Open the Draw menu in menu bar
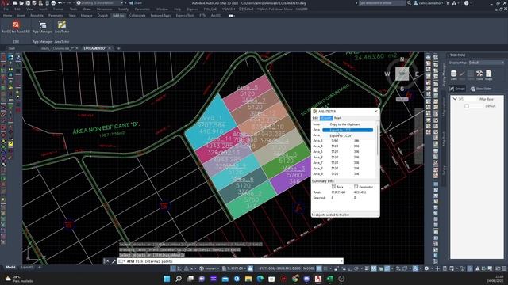The height and width of the screenshot is (285, 508). pos(87,9)
